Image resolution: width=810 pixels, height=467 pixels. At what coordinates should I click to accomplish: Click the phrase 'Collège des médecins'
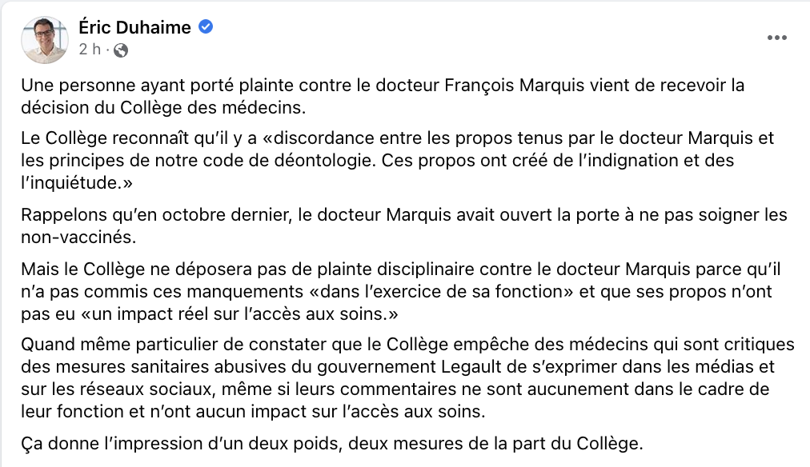(211, 107)
